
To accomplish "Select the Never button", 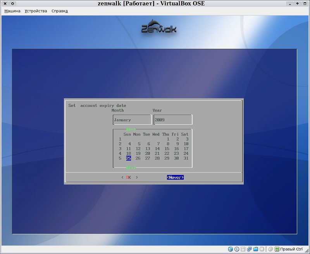I will [x=175, y=177].
